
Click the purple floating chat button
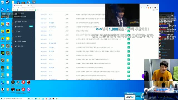tap(143, 76)
